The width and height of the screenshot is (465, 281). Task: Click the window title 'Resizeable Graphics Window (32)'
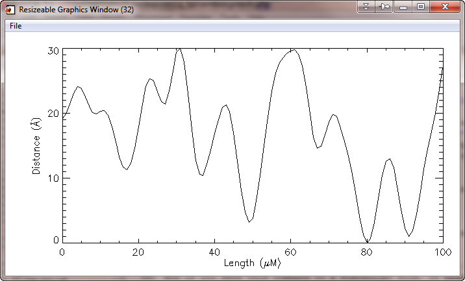pos(76,10)
